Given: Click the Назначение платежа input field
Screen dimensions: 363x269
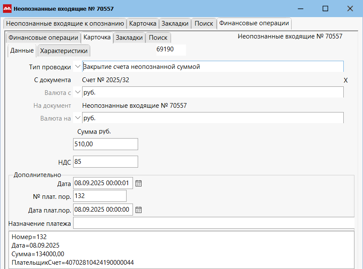Looking at the screenshot, I should [213, 223].
